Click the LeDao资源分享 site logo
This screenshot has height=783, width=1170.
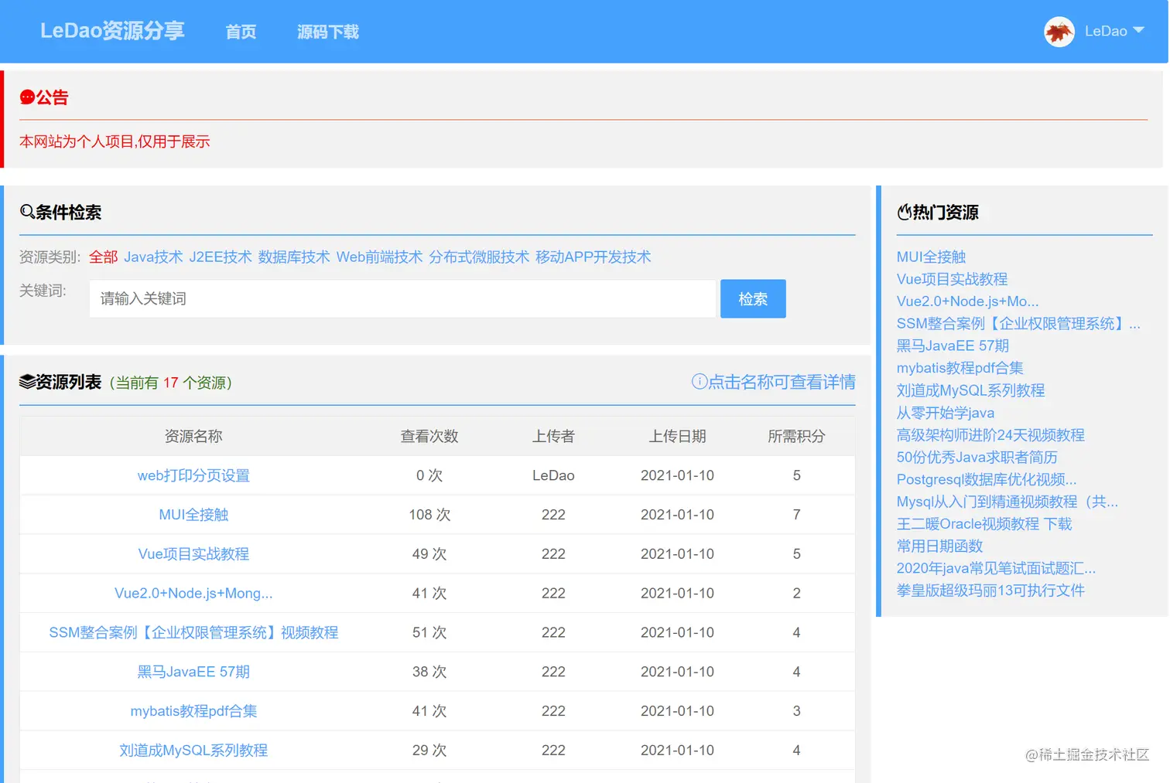tap(112, 31)
